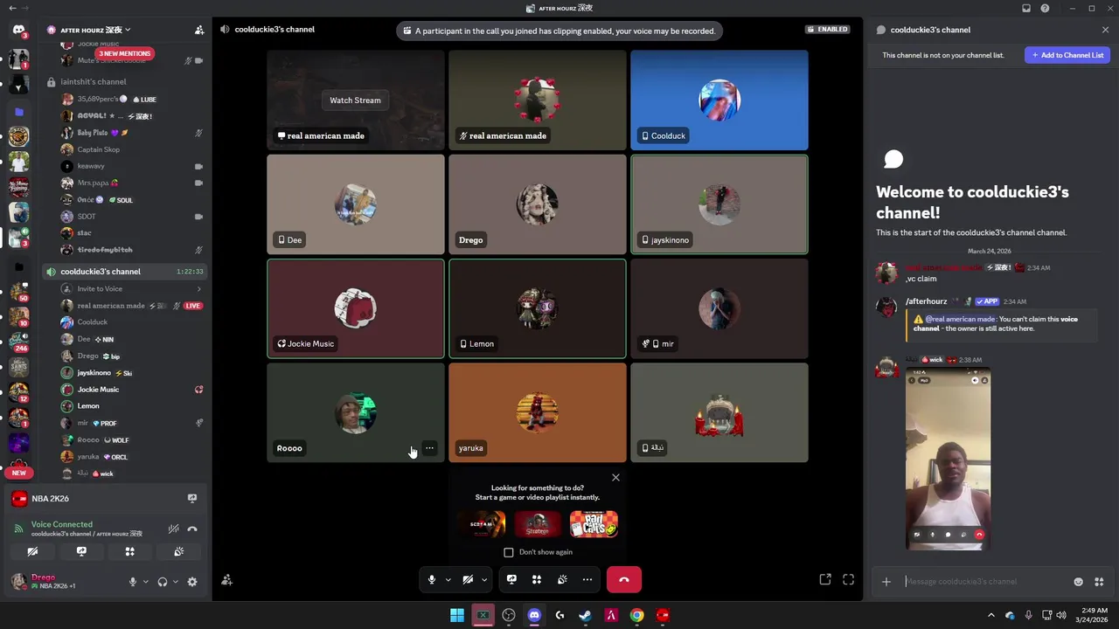The image size is (1119, 629).
Task: Click the Discord inbox icon in the title bar
Action: [x=1025, y=8]
